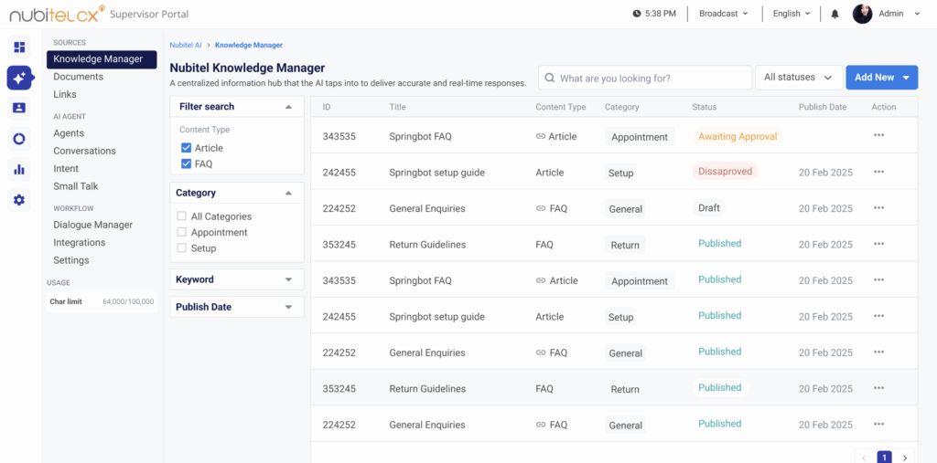Click the notification bell icon
The image size is (937, 463).
pyautogui.click(x=835, y=14)
